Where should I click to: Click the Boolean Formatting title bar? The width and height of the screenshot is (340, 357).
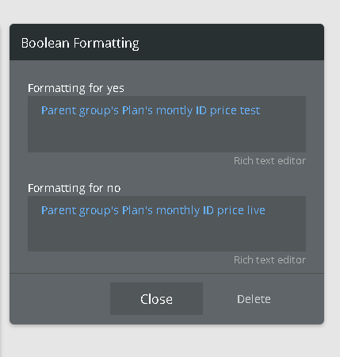[x=166, y=42]
